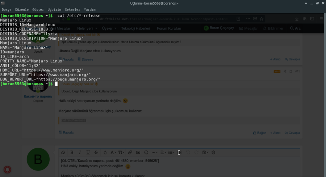Open the font size dropdown in editor
The image size is (326, 177).
click(121, 152)
